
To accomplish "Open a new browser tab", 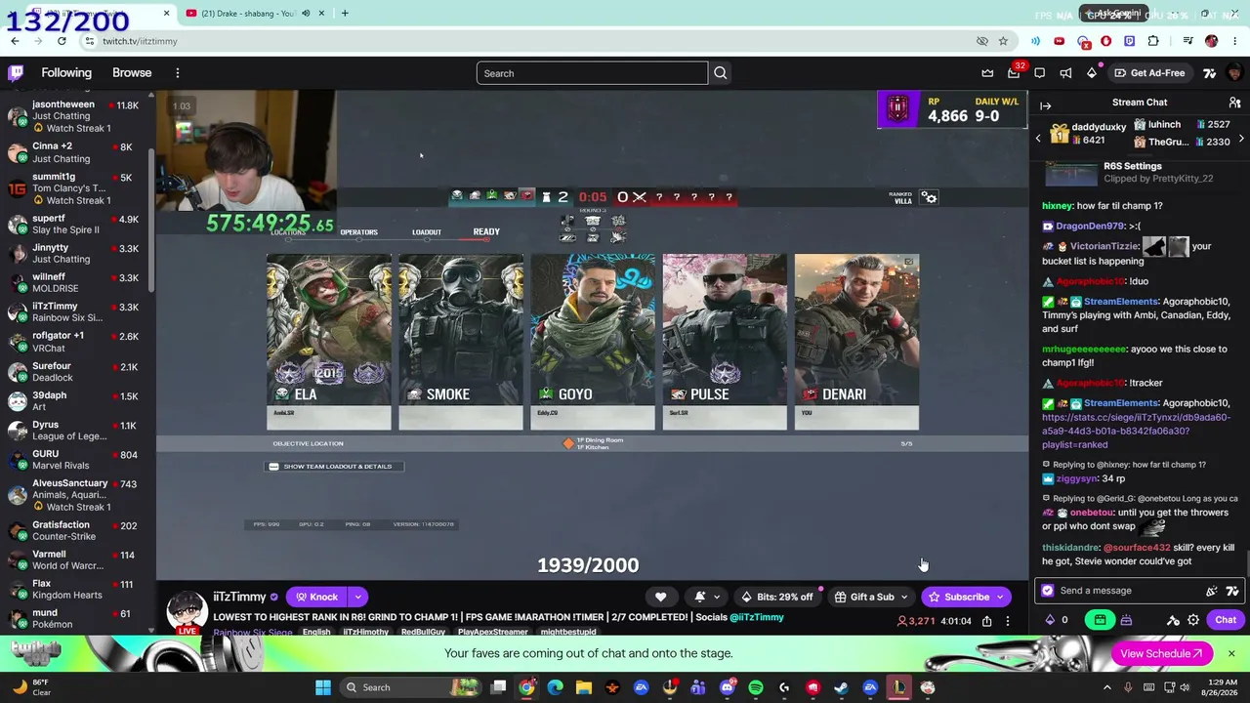I will point(345,14).
